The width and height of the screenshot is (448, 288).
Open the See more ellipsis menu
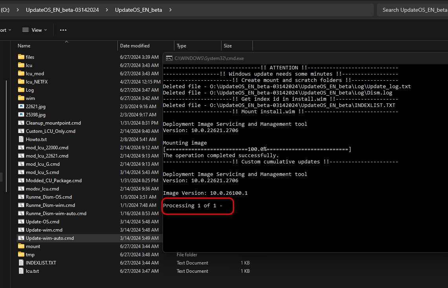(63, 30)
